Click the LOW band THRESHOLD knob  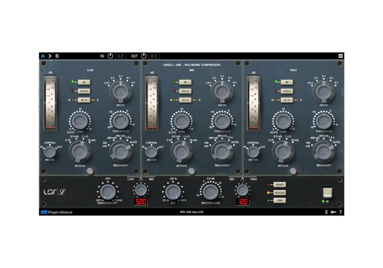point(121,121)
